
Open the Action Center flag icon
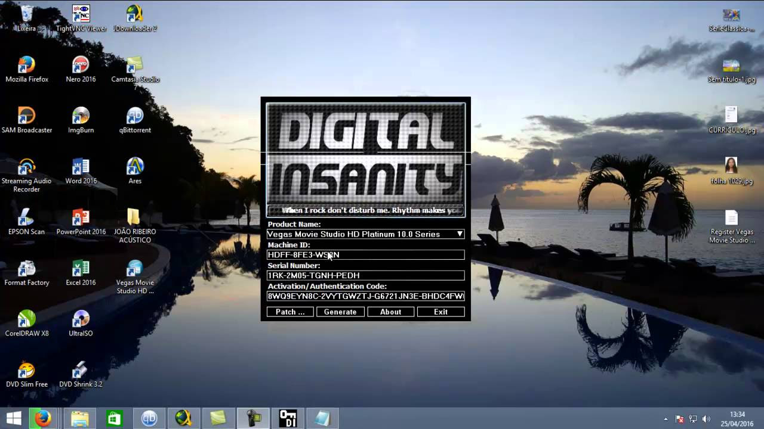pos(679,419)
